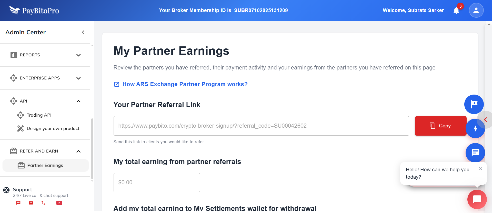
Task: Click the referral link input field
Action: (x=261, y=126)
